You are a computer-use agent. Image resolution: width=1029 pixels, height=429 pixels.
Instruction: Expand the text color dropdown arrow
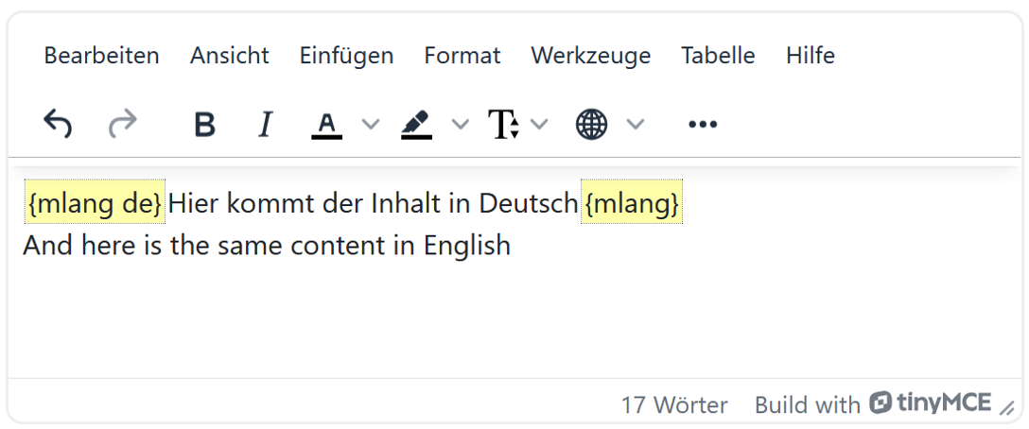click(x=372, y=124)
